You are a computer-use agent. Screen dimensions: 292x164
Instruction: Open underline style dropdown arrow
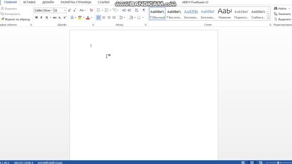pyautogui.click(x=51, y=17)
